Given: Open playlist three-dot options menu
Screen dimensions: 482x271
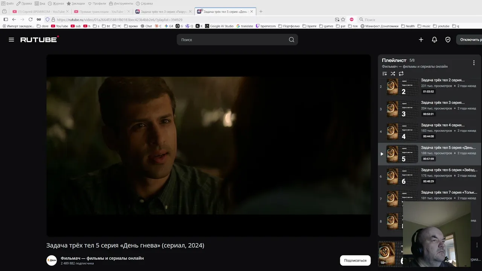Looking at the screenshot, I should 474,63.
